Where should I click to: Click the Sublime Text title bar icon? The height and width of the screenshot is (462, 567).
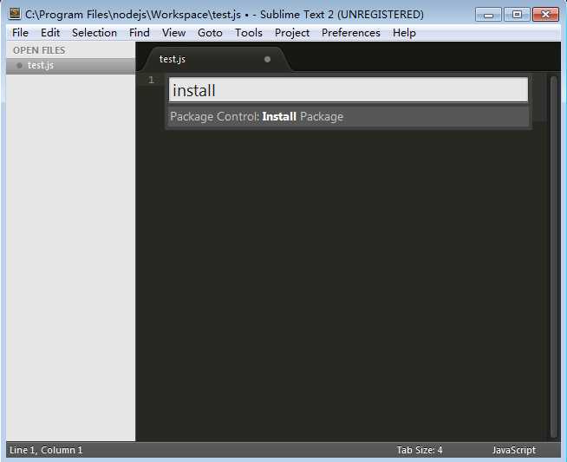point(15,14)
